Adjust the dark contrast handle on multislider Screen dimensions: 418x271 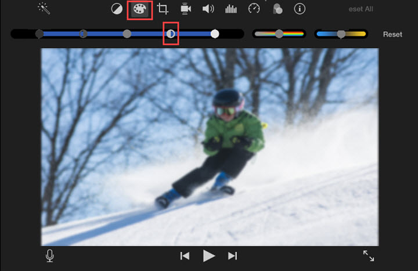pos(83,34)
